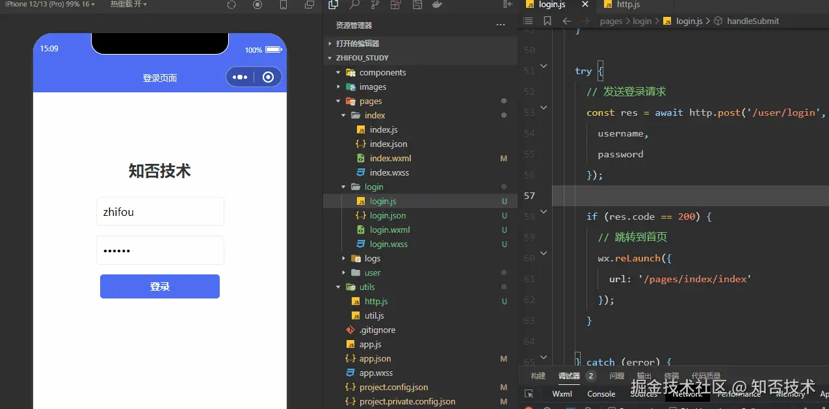Collapse the ZHIFOU_STUDY root folder
Image resolution: width=829 pixels, height=409 pixels.
click(x=362, y=58)
